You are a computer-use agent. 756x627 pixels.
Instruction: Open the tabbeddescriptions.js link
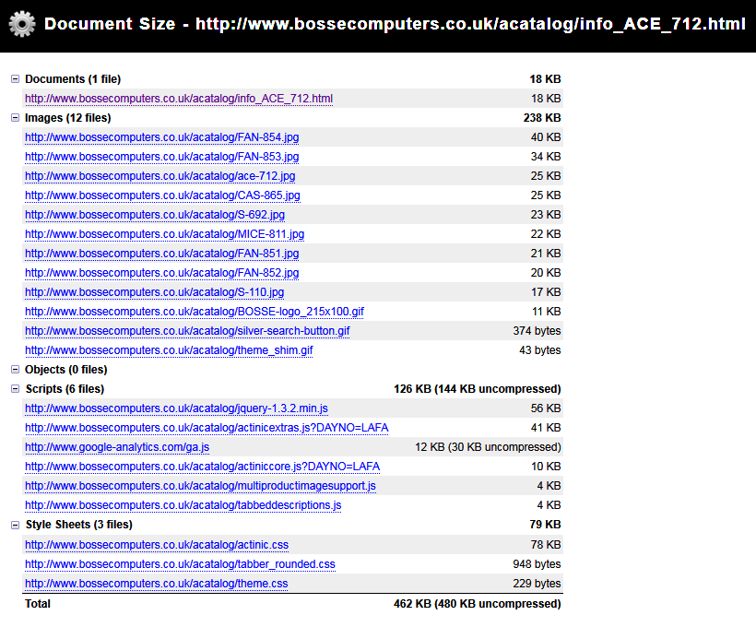click(183, 505)
